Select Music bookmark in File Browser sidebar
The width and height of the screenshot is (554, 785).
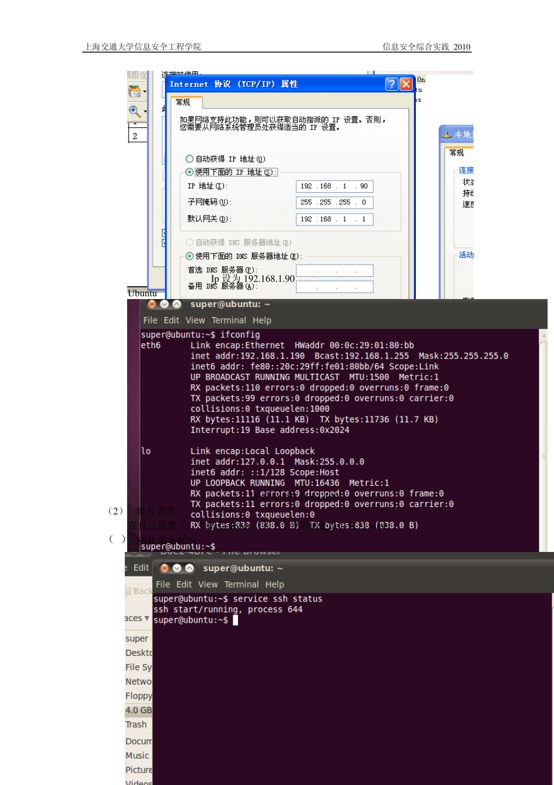[x=138, y=756]
